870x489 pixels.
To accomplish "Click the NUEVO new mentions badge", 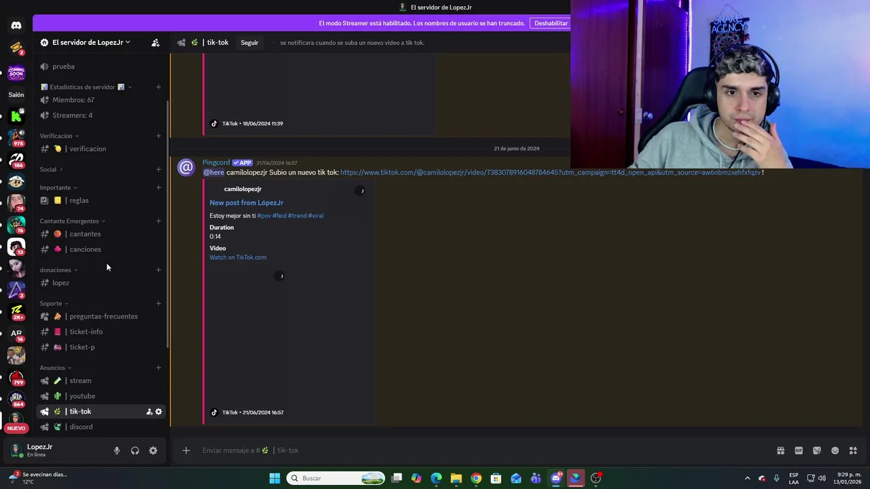I will tap(16, 429).
